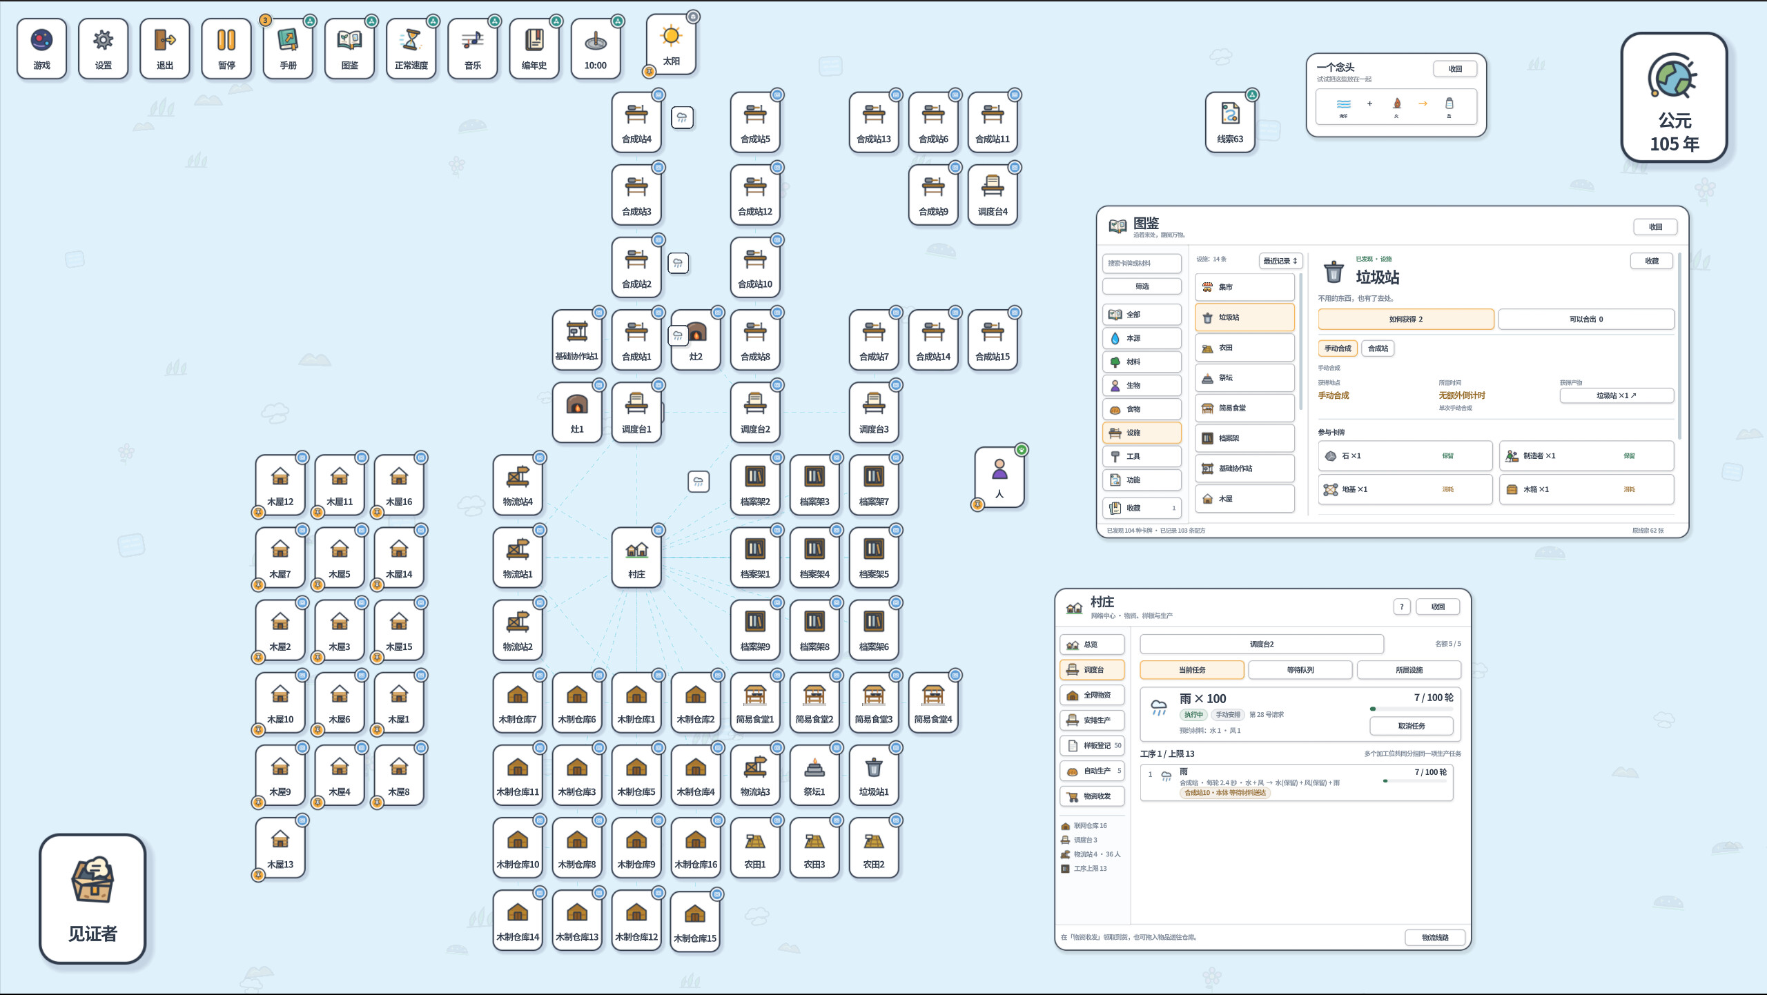Open the 手册 handbook icon

point(288,48)
